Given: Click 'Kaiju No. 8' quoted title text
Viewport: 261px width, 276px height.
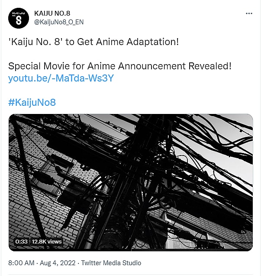Looking at the screenshot, I should click(x=36, y=43).
